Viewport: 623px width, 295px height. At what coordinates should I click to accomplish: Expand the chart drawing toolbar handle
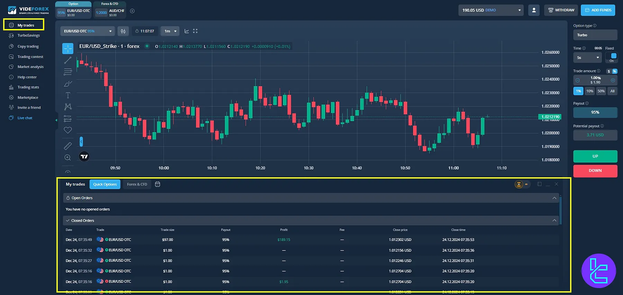(81, 141)
